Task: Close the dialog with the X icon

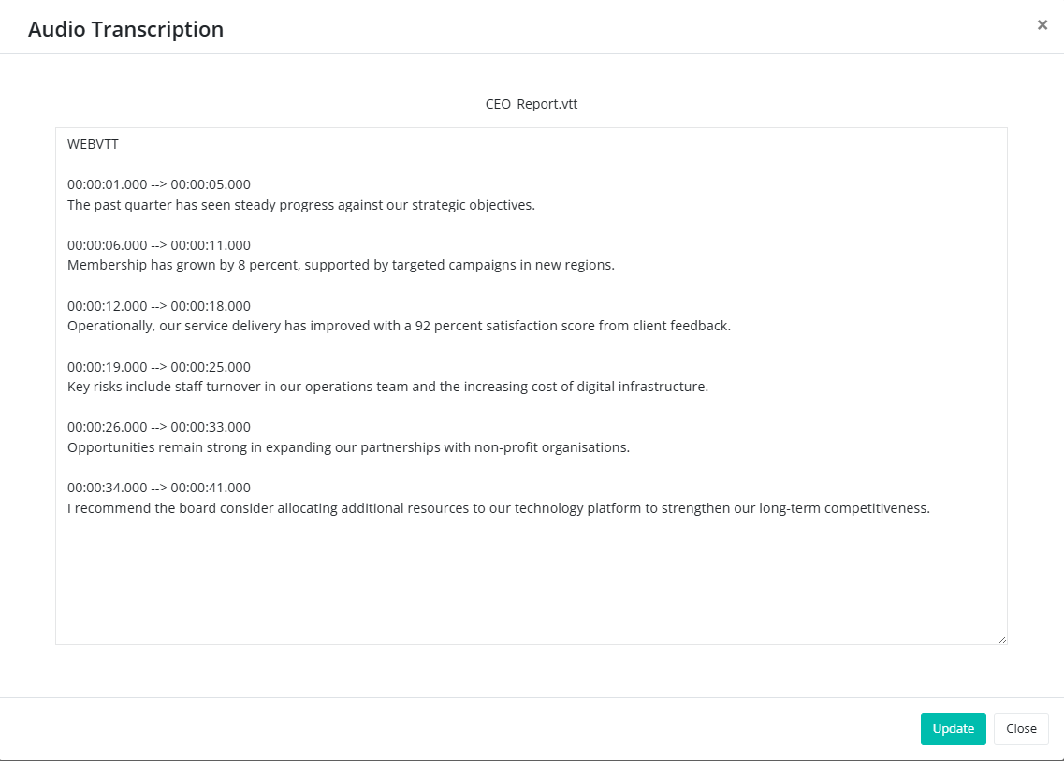Action: 1042,25
